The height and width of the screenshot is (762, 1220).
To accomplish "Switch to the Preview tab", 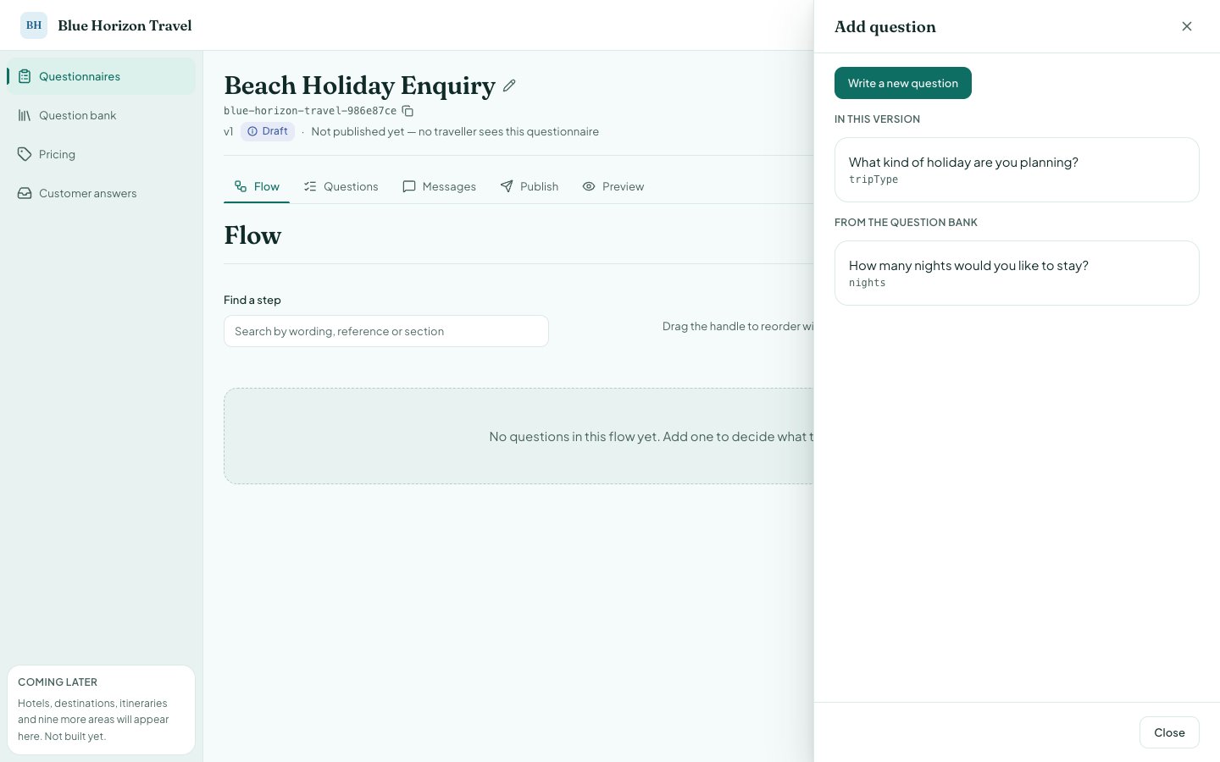I will (613, 186).
